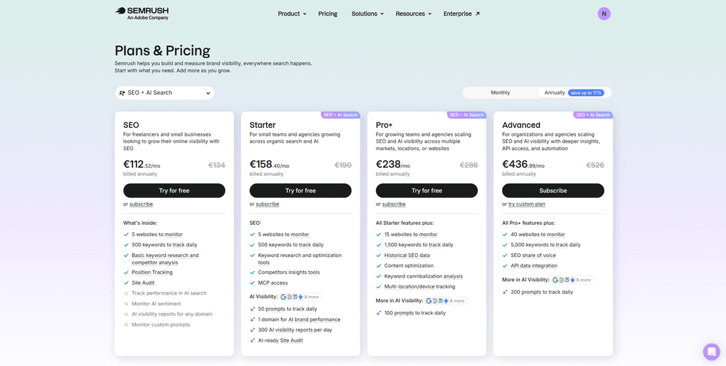Click '1,500 keywords to track daily'
The width and height of the screenshot is (726, 366).
click(419, 245)
